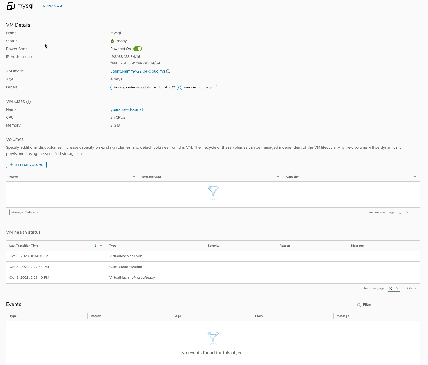Viewport: 428px width, 365px height.
Task: Filter volumes by Name column
Action: 134,177
